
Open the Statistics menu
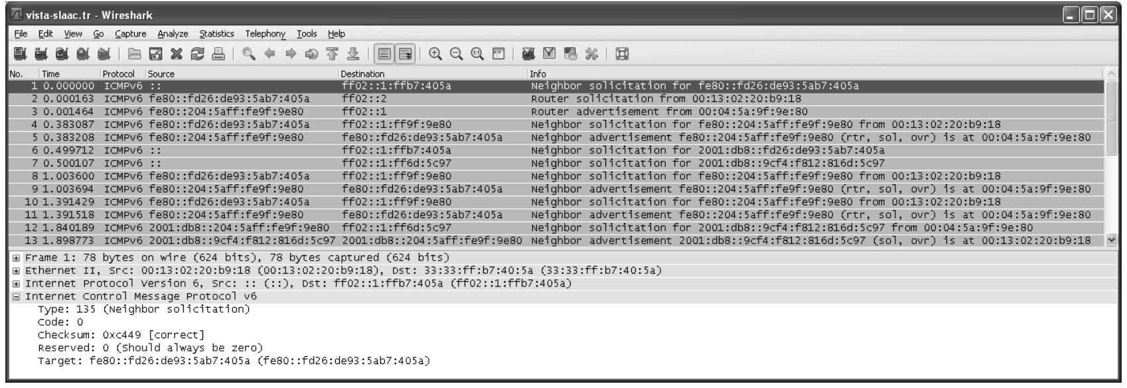[217, 34]
